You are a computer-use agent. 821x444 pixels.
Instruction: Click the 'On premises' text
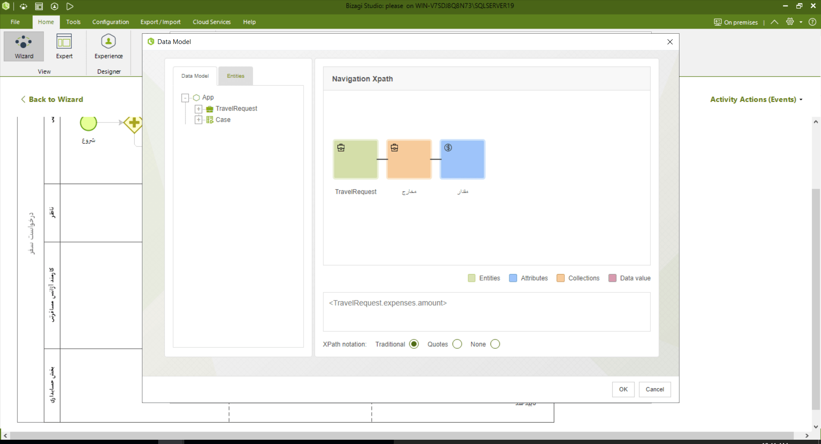(741, 22)
